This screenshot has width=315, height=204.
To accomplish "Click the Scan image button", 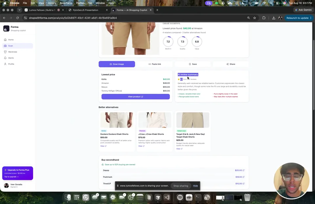I will coord(117,64).
